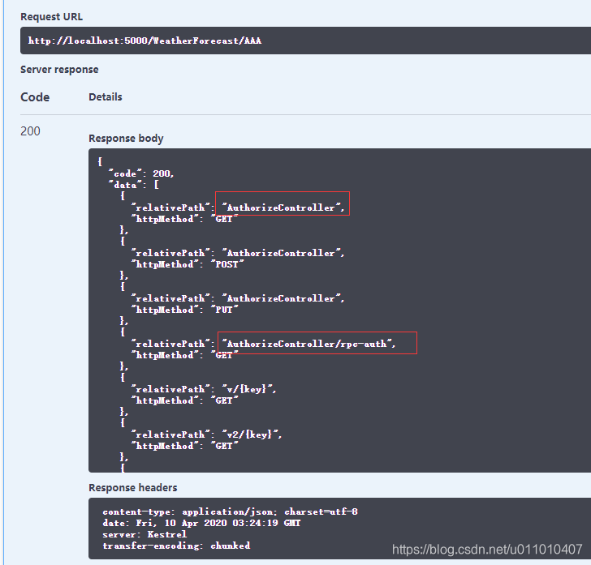Screen dimensions: 591x565
Task: Click the transfer-encoding: chunked header line
Action: [176, 546]
